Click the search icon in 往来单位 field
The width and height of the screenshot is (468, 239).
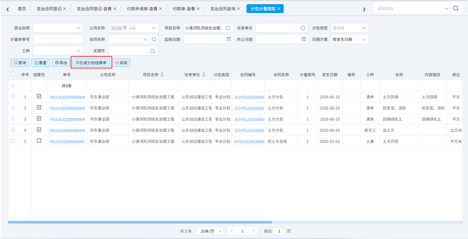[x=303, y=28]
